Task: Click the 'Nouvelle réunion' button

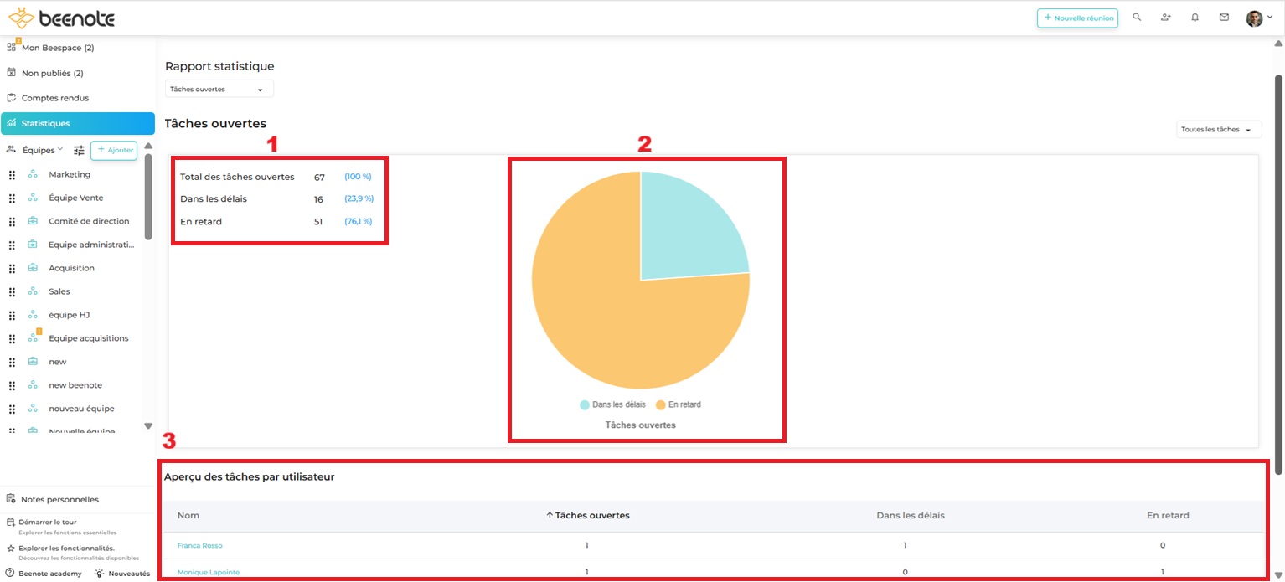Action: 1077,18
